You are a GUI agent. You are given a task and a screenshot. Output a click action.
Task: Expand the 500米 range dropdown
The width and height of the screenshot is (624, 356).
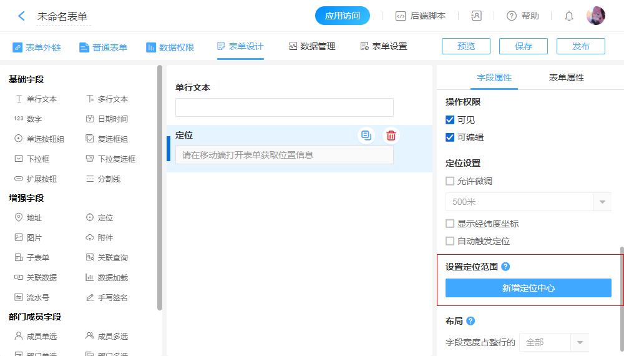click(602, 202)
